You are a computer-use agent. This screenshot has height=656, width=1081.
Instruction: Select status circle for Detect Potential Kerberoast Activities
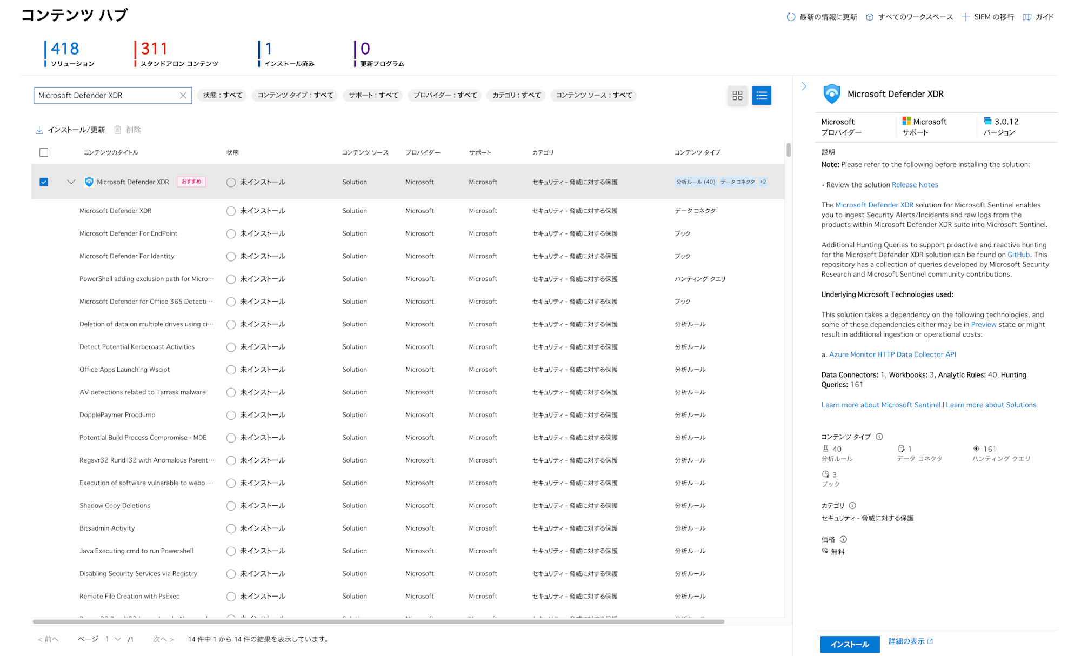click(x=231, y=347)
